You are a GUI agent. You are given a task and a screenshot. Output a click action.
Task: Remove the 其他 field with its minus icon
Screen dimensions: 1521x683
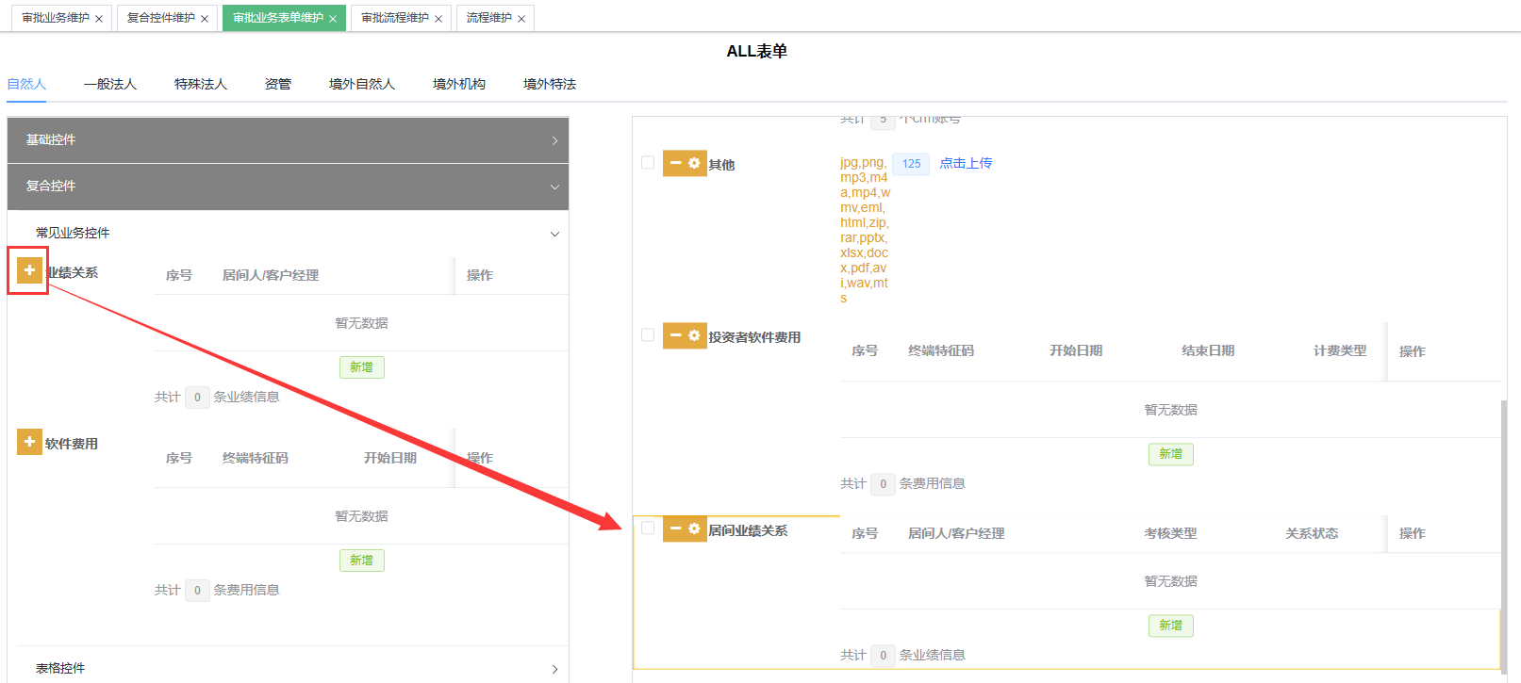click(675, 163)
